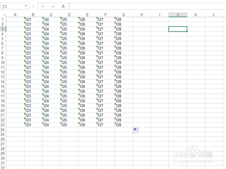Select column D header
The height and width of the screenshot is (169, 226).
(x=69, y=15)
